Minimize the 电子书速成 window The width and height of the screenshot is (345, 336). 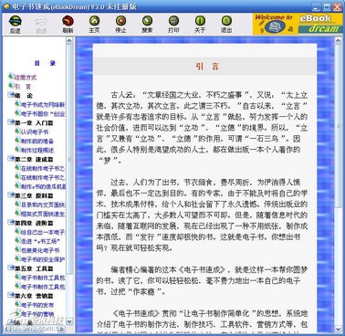317,6
